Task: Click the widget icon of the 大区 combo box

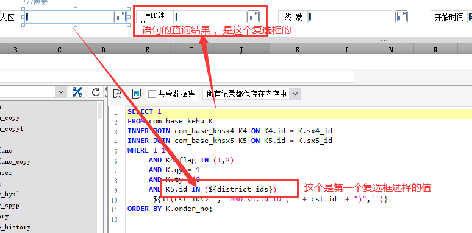Action: pos(120,17)
